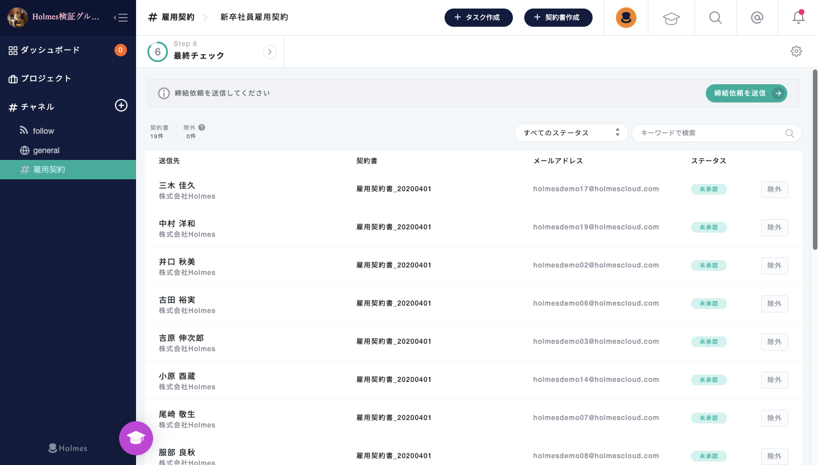The height and width of the screenshot is (465, 818).
Task: Open プロジェクト in sidebar
Action: [x=46, y=79]
